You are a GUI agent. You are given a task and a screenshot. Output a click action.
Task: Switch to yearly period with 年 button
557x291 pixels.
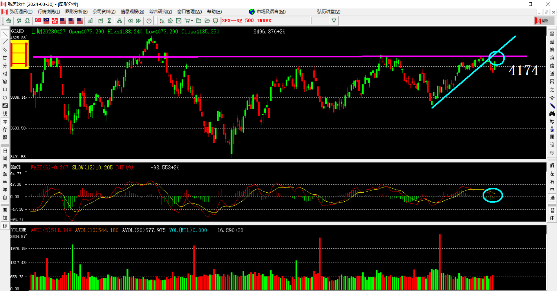5,190
